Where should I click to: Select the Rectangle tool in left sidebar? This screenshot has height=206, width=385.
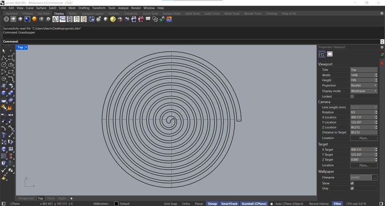click(11, 72)
